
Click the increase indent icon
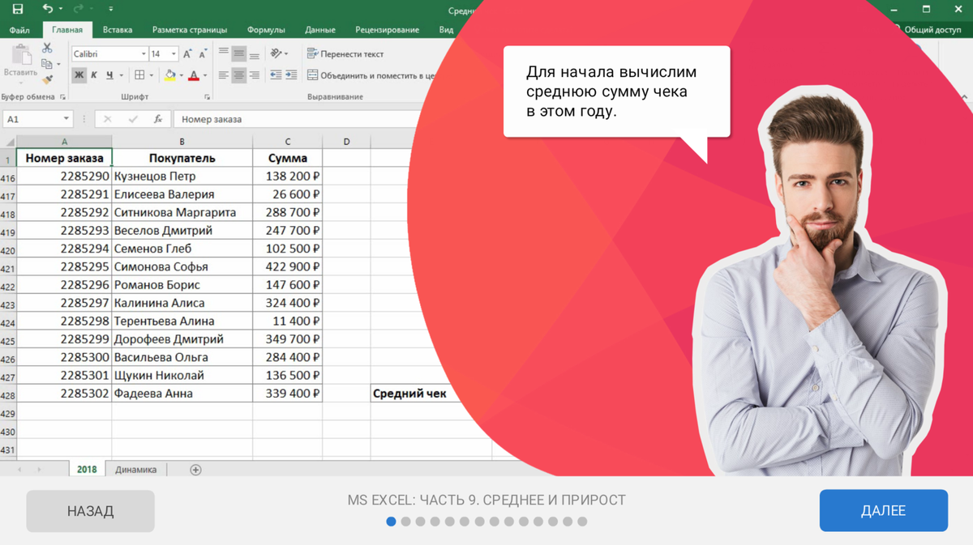(291, 75)
